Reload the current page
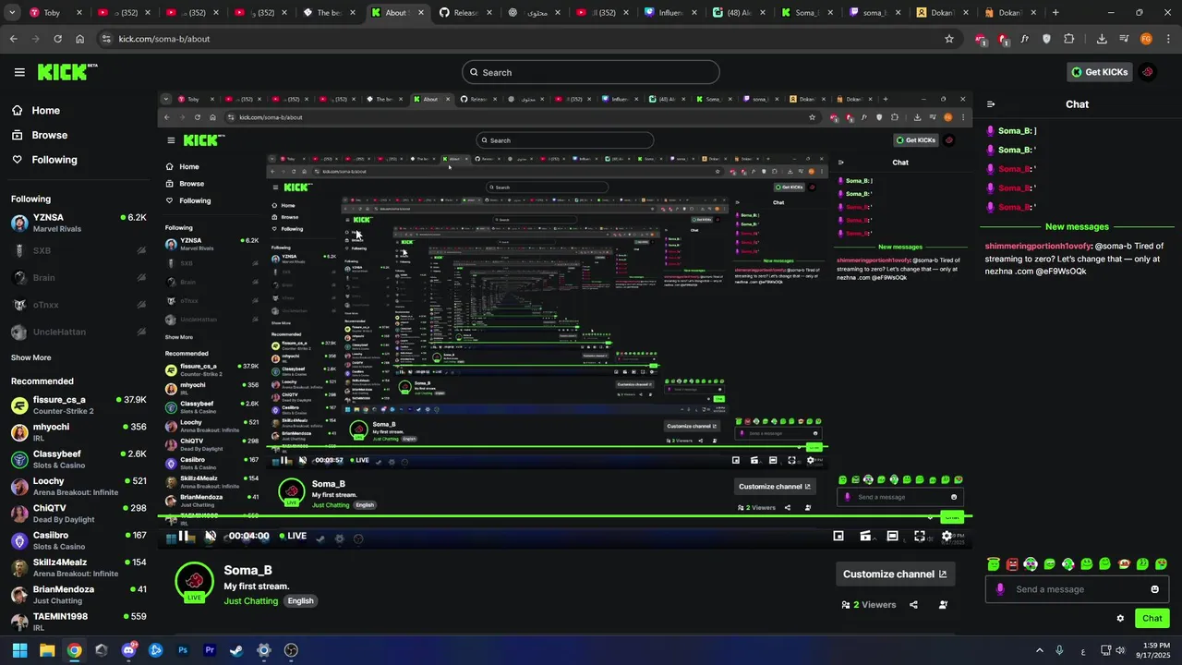The width and height of the screenshot is (1182, 665). 57,39
